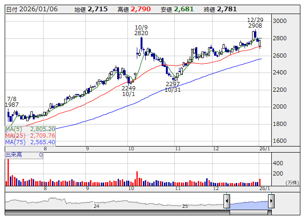Click the 7/8 1987 price marker
This screenshot has width=306, height=220.
(x=12, y=102)
